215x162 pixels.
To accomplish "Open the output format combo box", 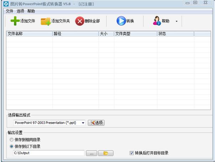I will click(x=49, y=123).
